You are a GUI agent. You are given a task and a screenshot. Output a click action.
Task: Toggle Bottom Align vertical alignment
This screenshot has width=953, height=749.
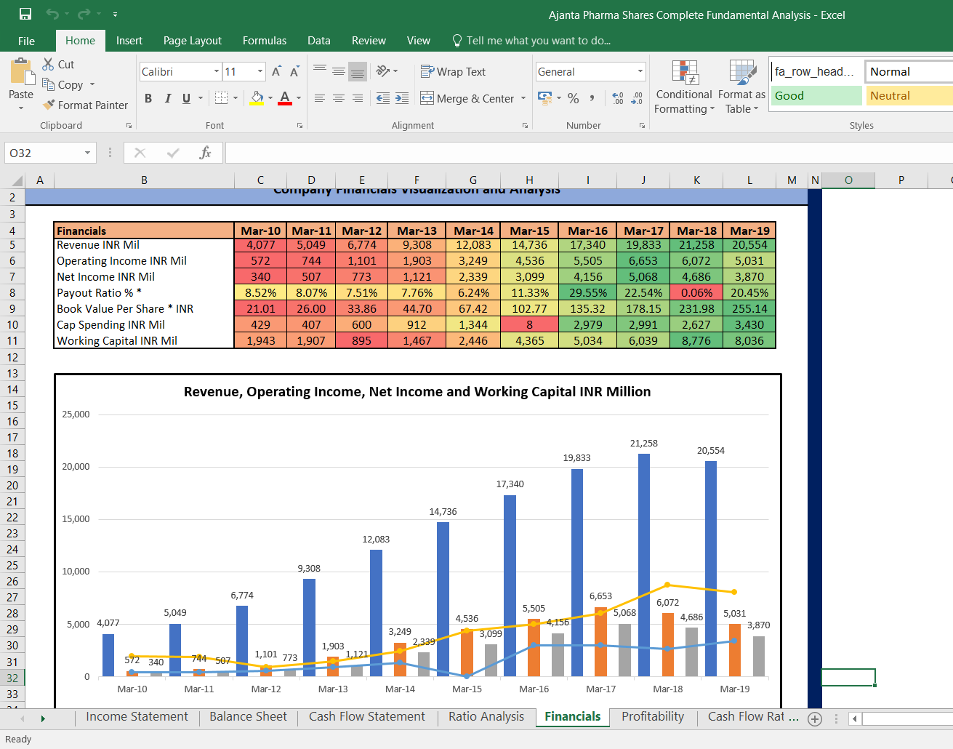pos(358,71)
